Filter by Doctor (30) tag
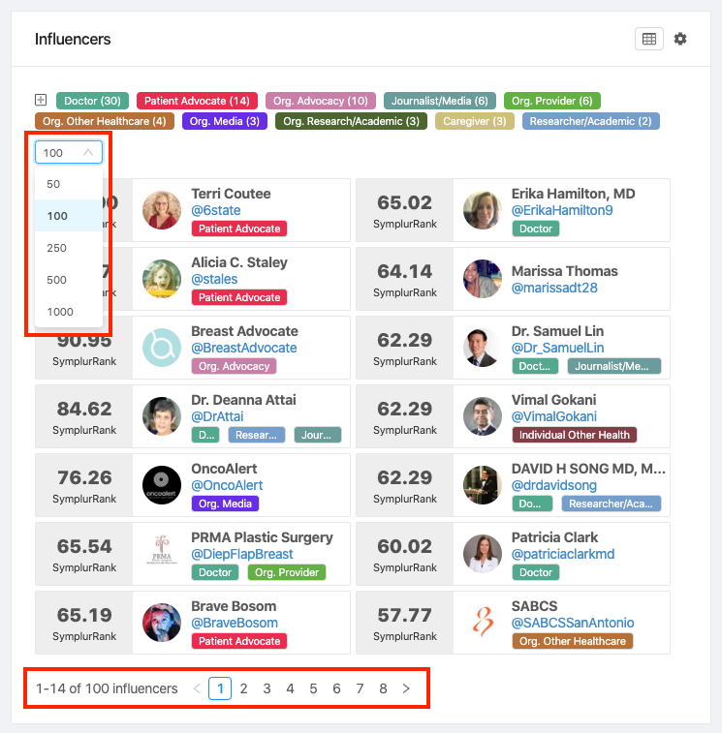The image size is (722, 733). pyautogui.click(x=92, y=101)
